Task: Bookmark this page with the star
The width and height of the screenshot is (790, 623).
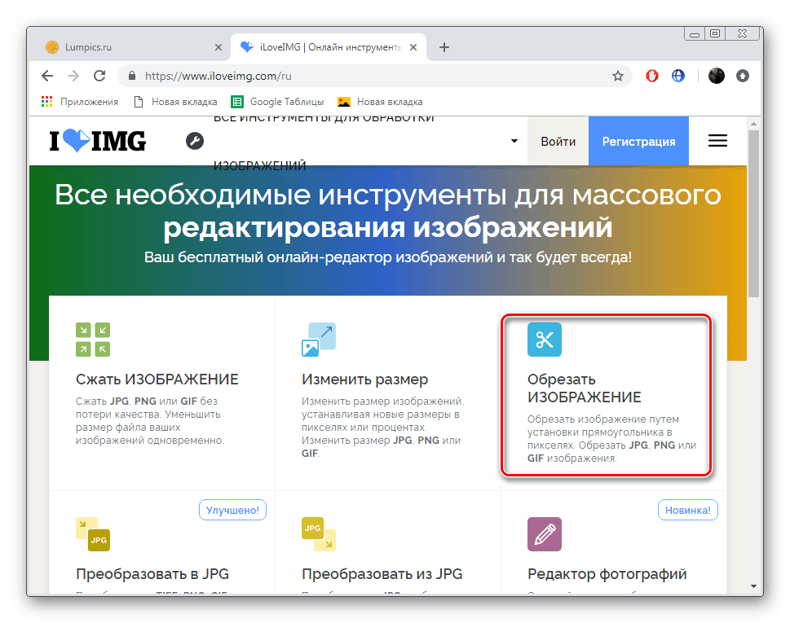Action: [x=618, y=76]
